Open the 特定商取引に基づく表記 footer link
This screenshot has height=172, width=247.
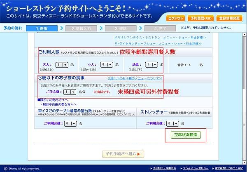[229, 168]
